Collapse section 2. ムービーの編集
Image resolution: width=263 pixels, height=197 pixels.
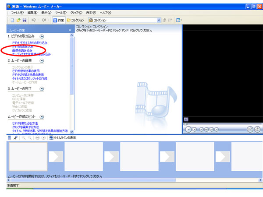pos(42,61)
